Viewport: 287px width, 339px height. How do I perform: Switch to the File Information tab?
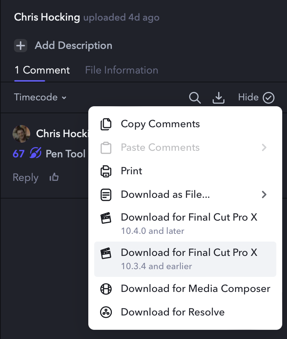tap(121, 70)
